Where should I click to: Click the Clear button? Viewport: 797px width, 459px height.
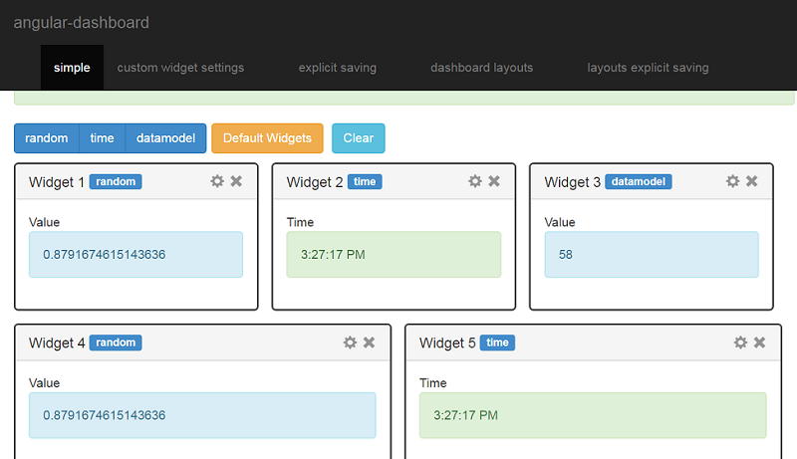359,138
